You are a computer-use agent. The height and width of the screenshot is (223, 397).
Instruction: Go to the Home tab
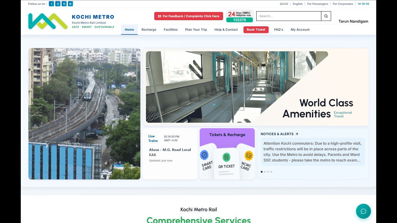129,30
